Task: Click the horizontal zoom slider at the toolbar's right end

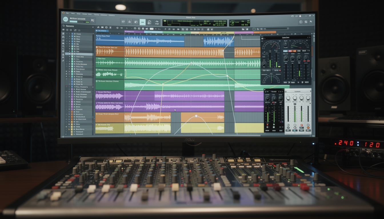Action: (x=276, y=29)
